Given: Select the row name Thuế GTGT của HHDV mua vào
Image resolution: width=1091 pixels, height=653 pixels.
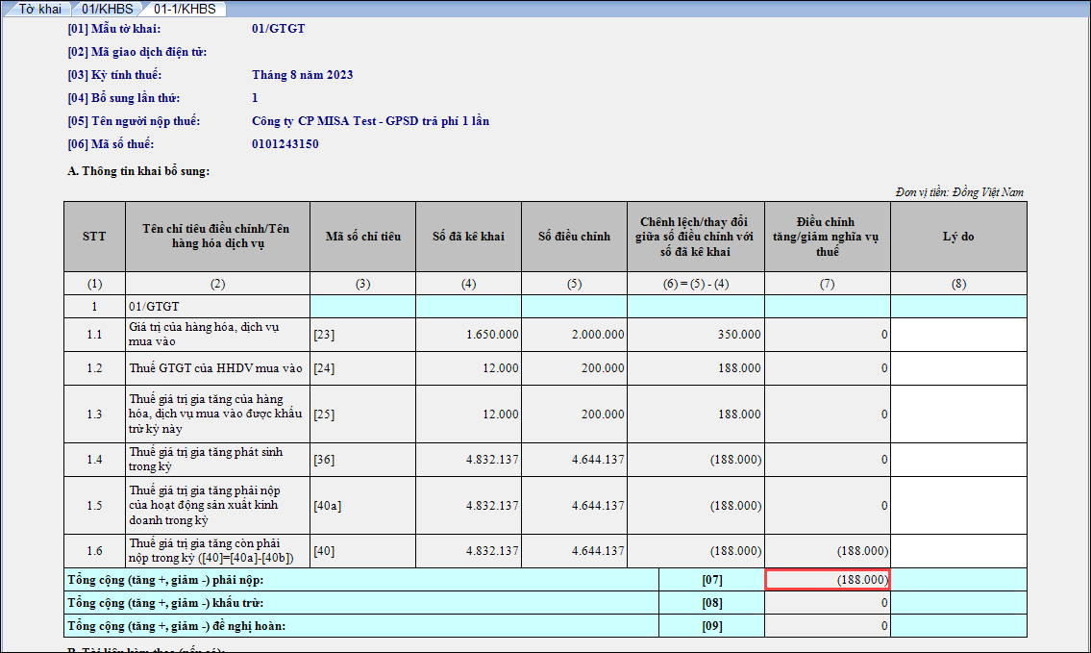Looking at the screenshot, I should pyautogui.click(x=216, y=368).
